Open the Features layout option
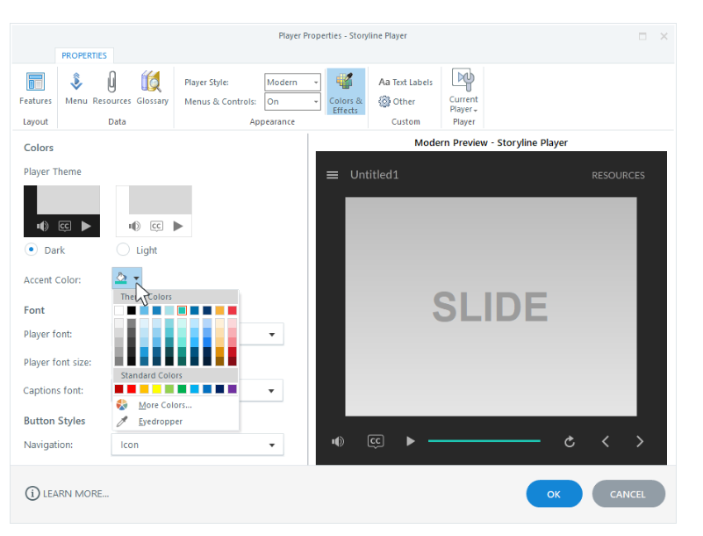This screenshot has width=703, height=536. coord(35,88)
